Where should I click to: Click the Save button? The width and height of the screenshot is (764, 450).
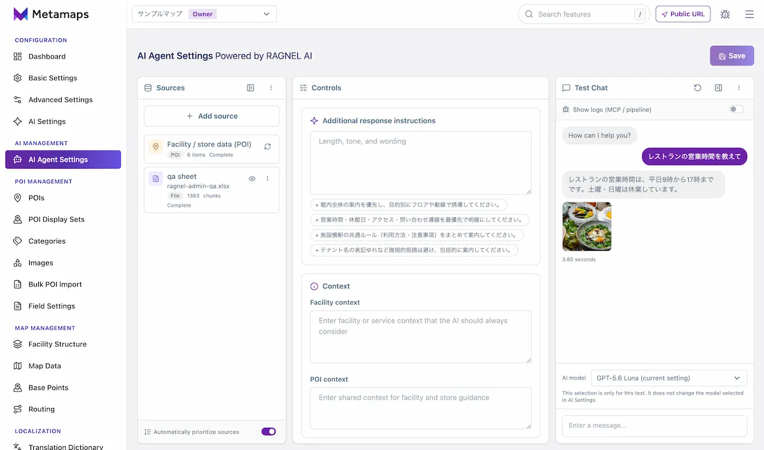[732, 56]
